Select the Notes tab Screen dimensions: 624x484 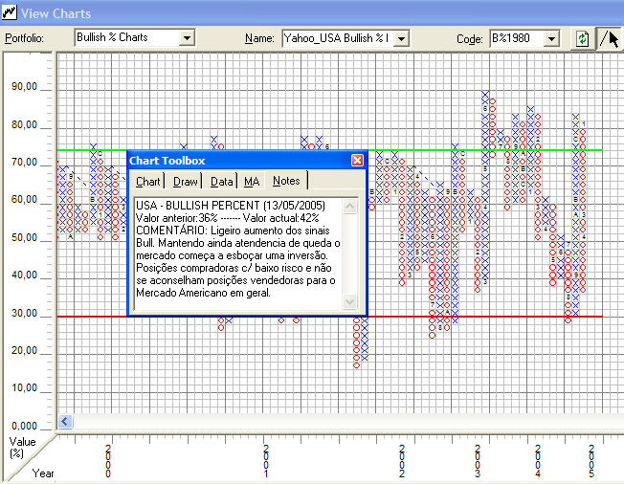(286, 181)
